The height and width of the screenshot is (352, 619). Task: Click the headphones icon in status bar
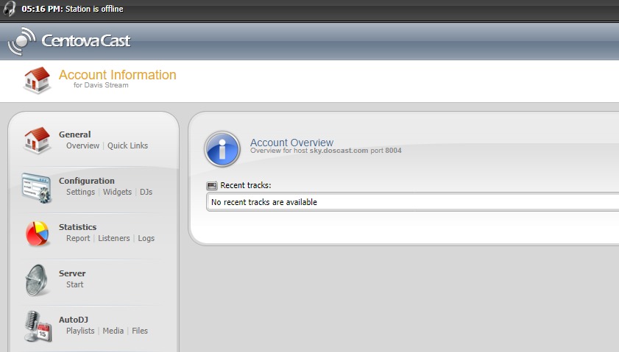click(9, 8)
